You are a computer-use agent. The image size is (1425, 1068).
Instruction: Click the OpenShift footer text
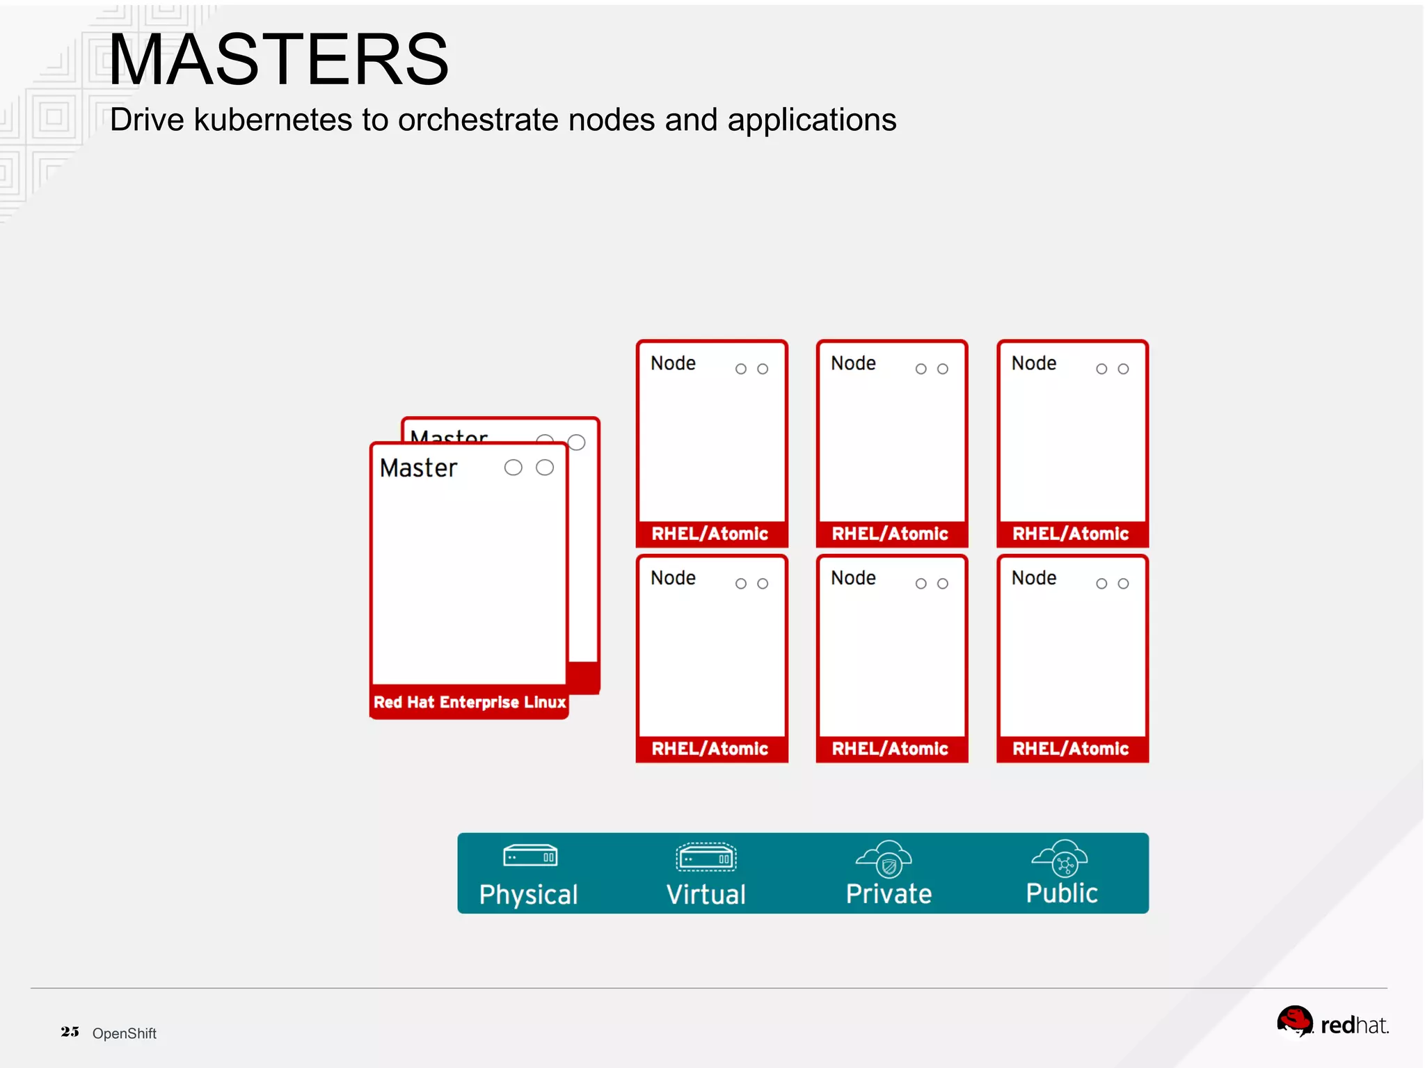click(124, 1033)
